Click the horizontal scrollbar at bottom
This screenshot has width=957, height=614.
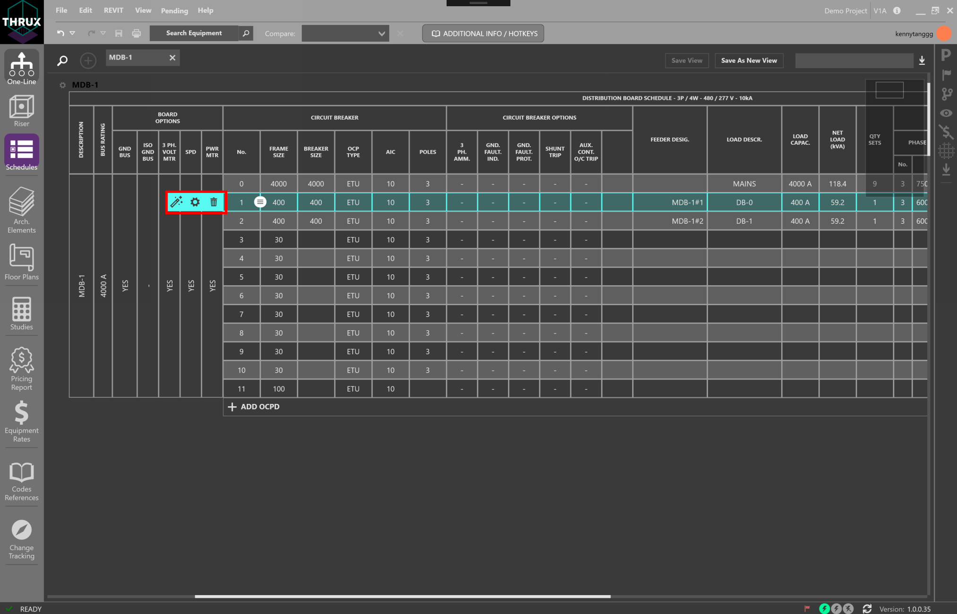click(402, 596)
